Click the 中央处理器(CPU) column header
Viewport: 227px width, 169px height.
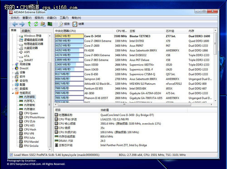83,31
